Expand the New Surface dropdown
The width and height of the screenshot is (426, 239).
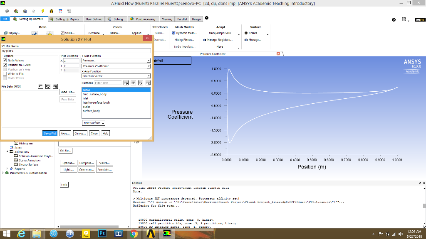(92, 123)
